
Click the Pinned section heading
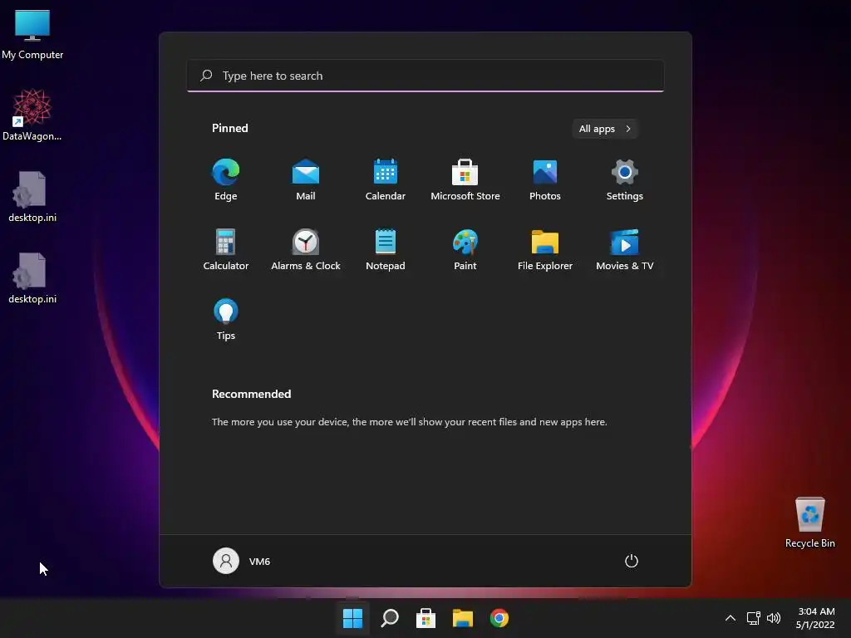coord(230,128)
